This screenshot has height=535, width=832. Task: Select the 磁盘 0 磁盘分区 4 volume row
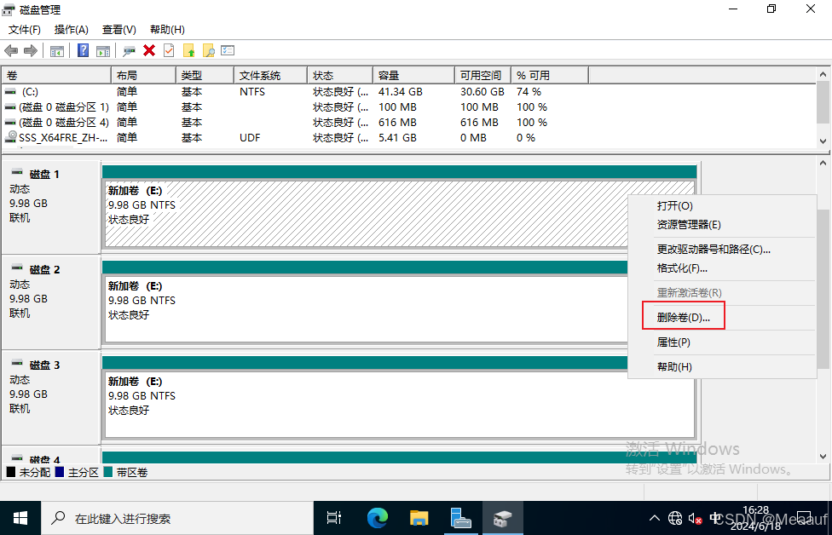[408, 123]
